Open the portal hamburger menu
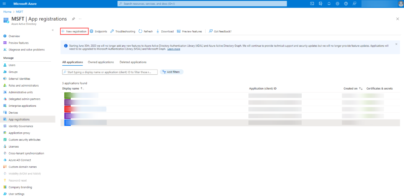 pos(4,4)
